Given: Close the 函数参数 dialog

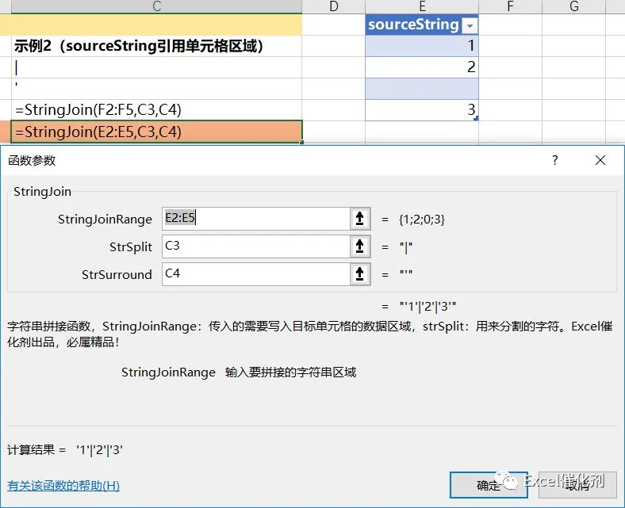Looking at the screenshot, I should click(x=600, y=160).
